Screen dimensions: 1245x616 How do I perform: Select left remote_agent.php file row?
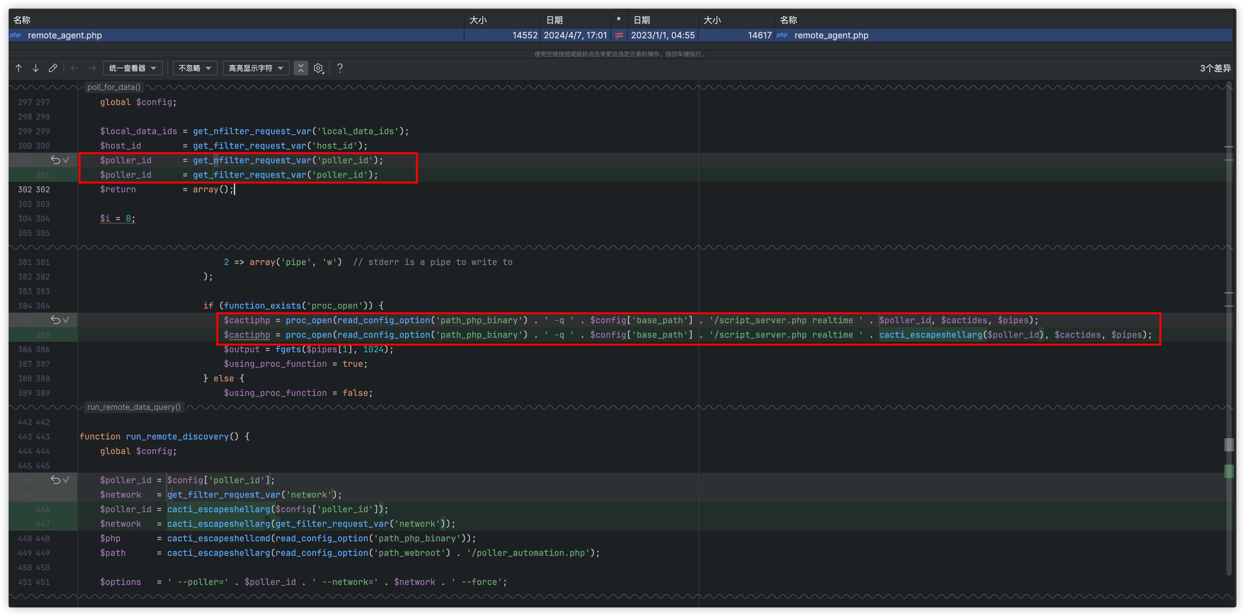[236, 35]
